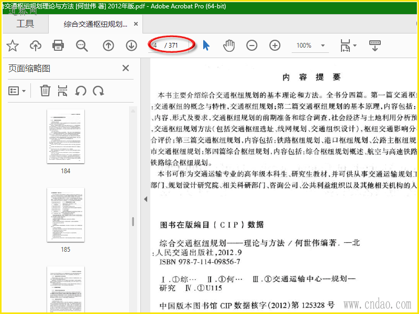419x314 pixels.
Task: Open the fit page options arrow
Action: [x=355, y=46]
